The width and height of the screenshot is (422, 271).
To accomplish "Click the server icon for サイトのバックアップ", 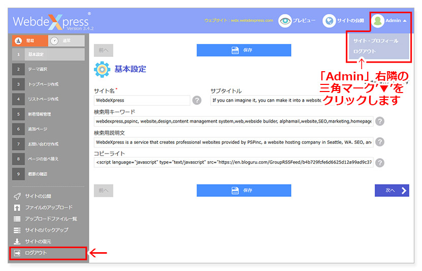I will point(17,230).
